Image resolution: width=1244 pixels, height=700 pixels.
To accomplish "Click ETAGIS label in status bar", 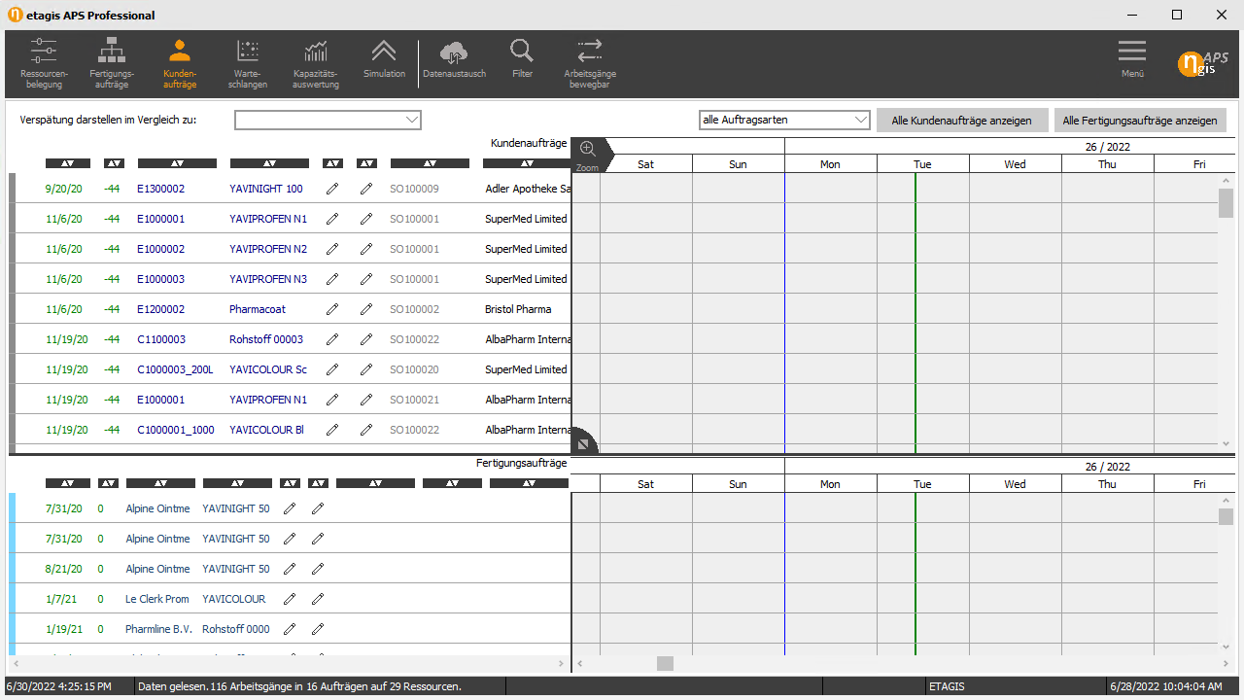I will click(948, 686).
